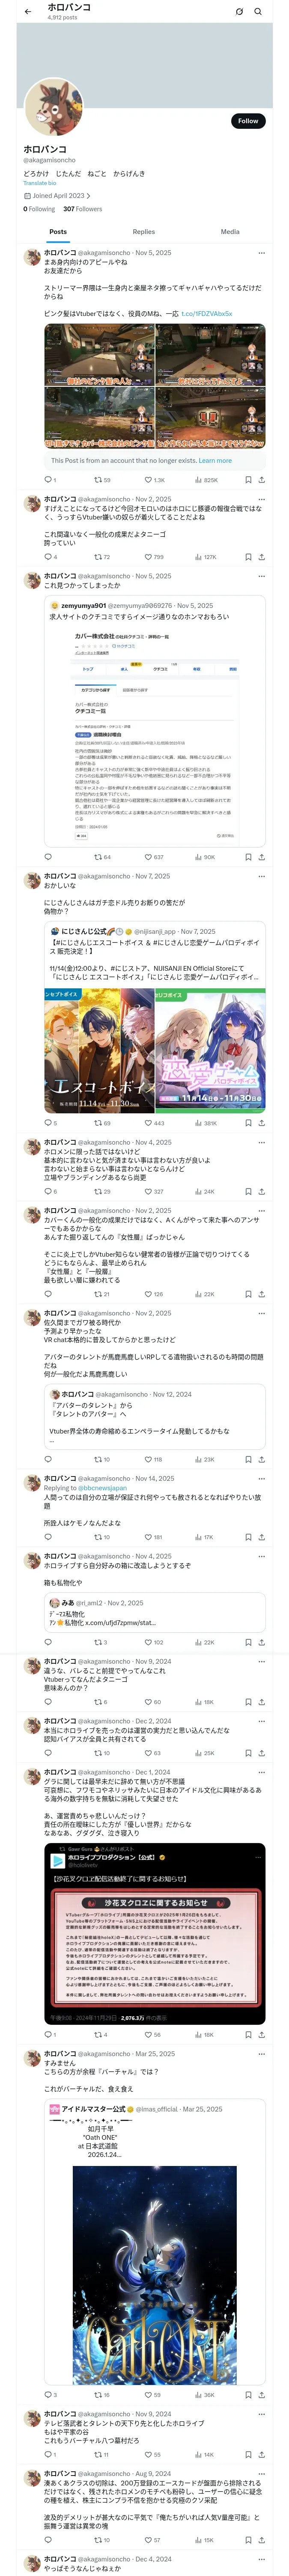
Task: Click the Translate bio link
Action: [40, 183]
